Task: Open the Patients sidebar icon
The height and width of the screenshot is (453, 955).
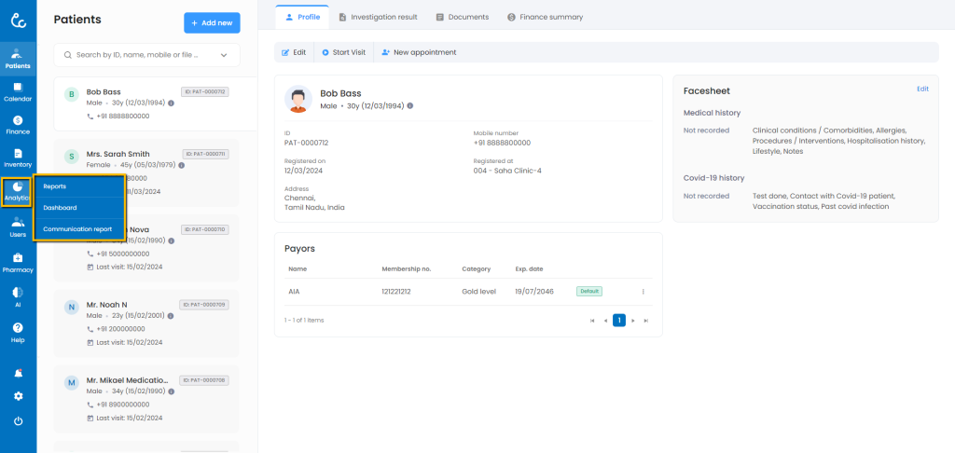Action: point(18,58)
